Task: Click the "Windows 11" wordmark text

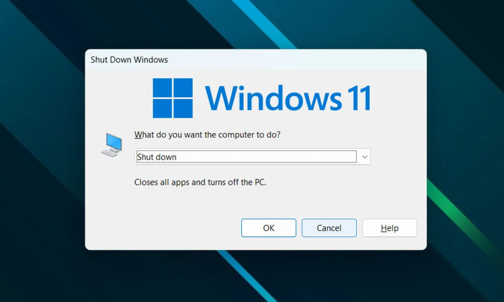Action: pyautogui.click(x=288, y=98)
